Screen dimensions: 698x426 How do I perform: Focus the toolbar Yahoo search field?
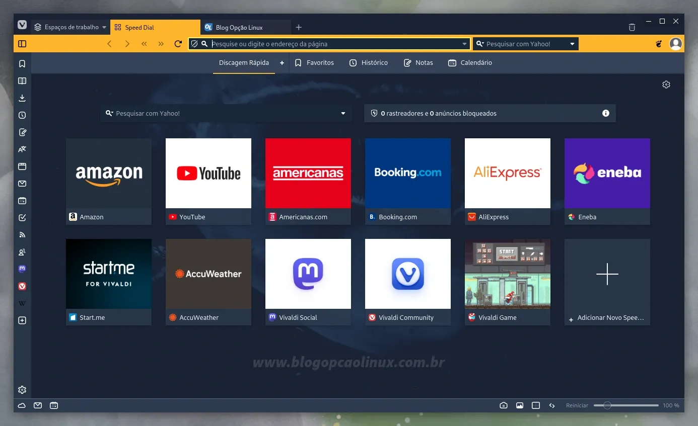pyautogui.click(x=526, y=44)
